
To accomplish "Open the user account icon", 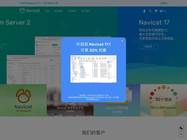I will click(x=144, y=11).
